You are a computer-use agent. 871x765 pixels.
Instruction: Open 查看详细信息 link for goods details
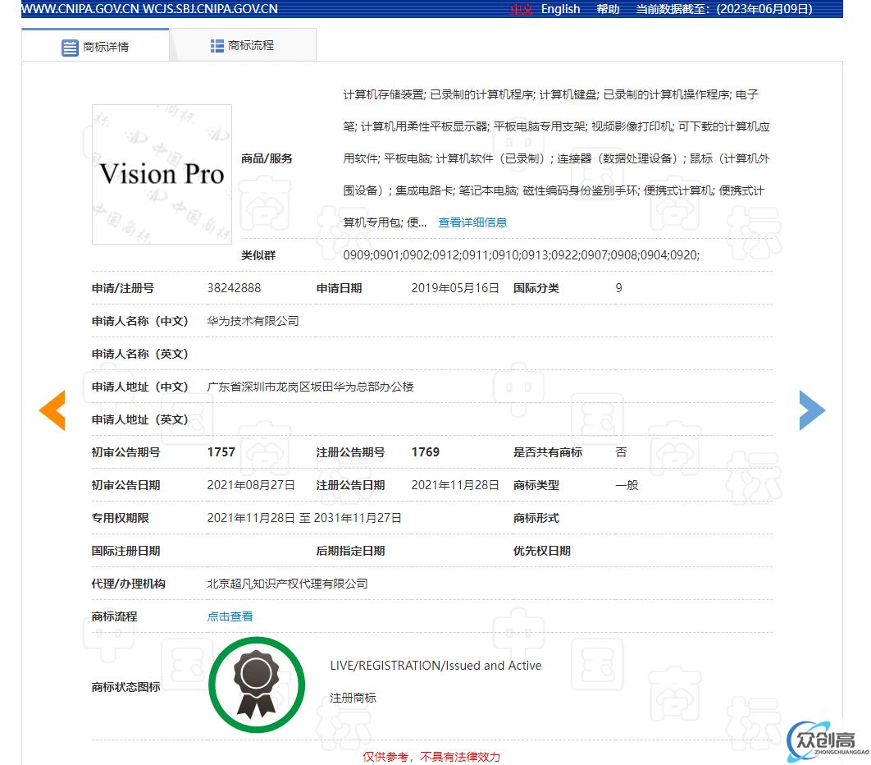click(x=472, y=222)
